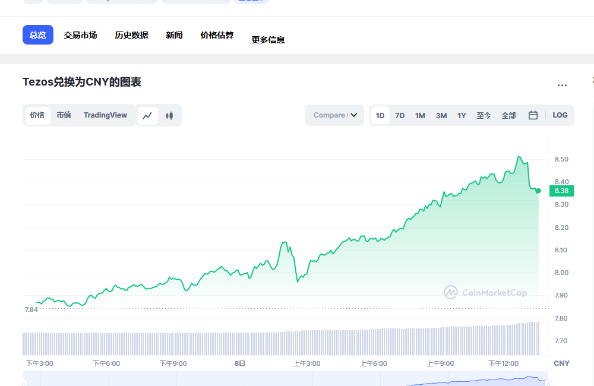The width and height of the screenshot is (594, 386).
Task: Open the 价格估算 price estimate tab
Action: [217, 35]
